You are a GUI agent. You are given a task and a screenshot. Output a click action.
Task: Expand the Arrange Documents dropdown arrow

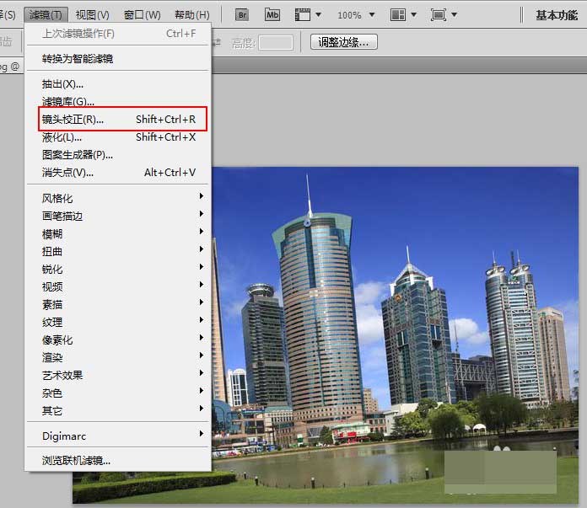pos(413,15)
